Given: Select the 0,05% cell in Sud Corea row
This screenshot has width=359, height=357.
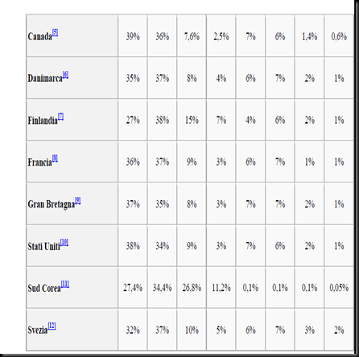Looking at the screenshot, I should [339, 288].
